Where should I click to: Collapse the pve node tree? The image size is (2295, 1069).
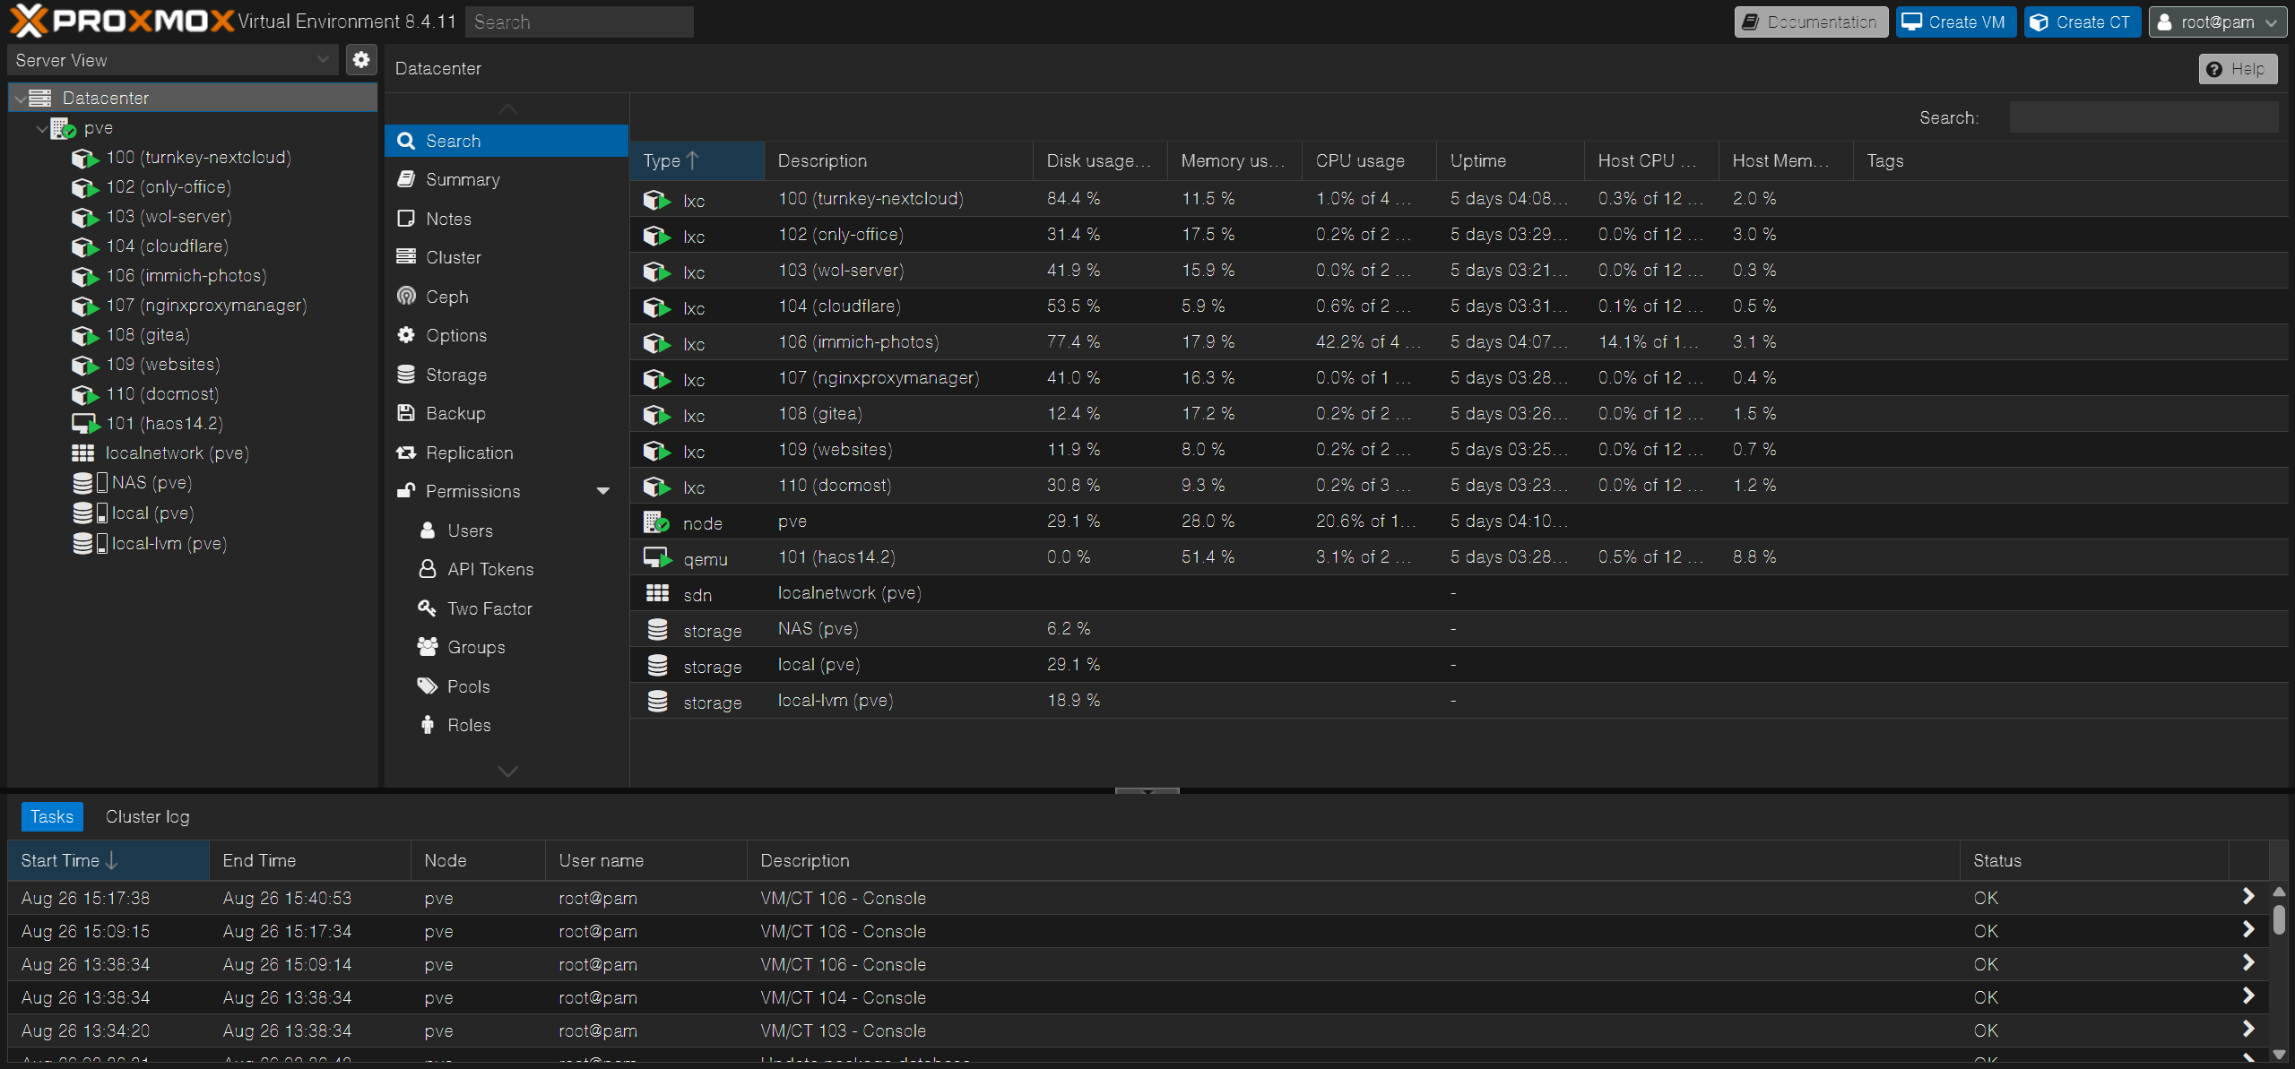click(x=41, y=128)
